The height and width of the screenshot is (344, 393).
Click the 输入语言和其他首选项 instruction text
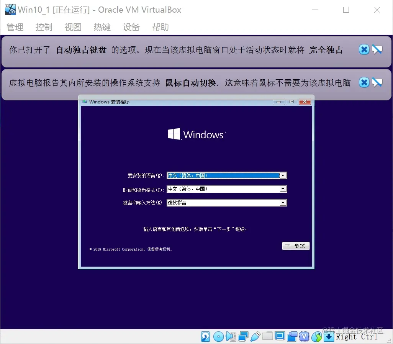click(x=195, y=229)
